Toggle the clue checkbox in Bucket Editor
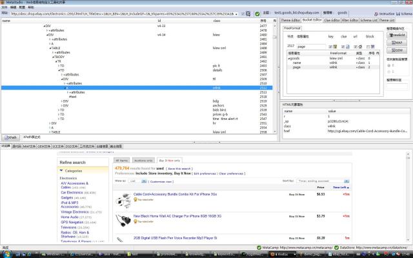This screenshot has height=258, width=413. point(343,46)
